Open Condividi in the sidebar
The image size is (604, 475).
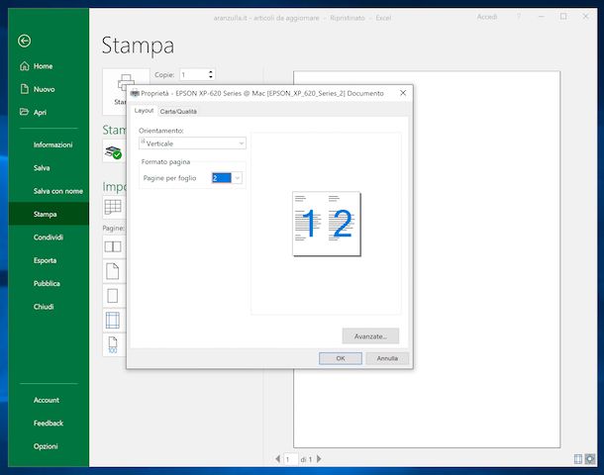tap(49, 237)
